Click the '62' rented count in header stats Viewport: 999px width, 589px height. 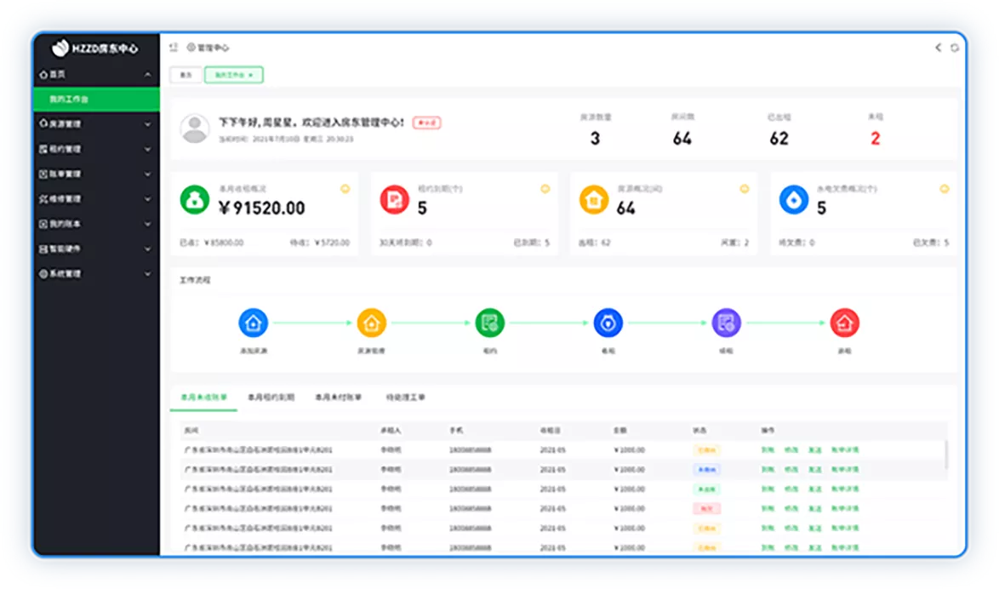click(x=779, y=139)
